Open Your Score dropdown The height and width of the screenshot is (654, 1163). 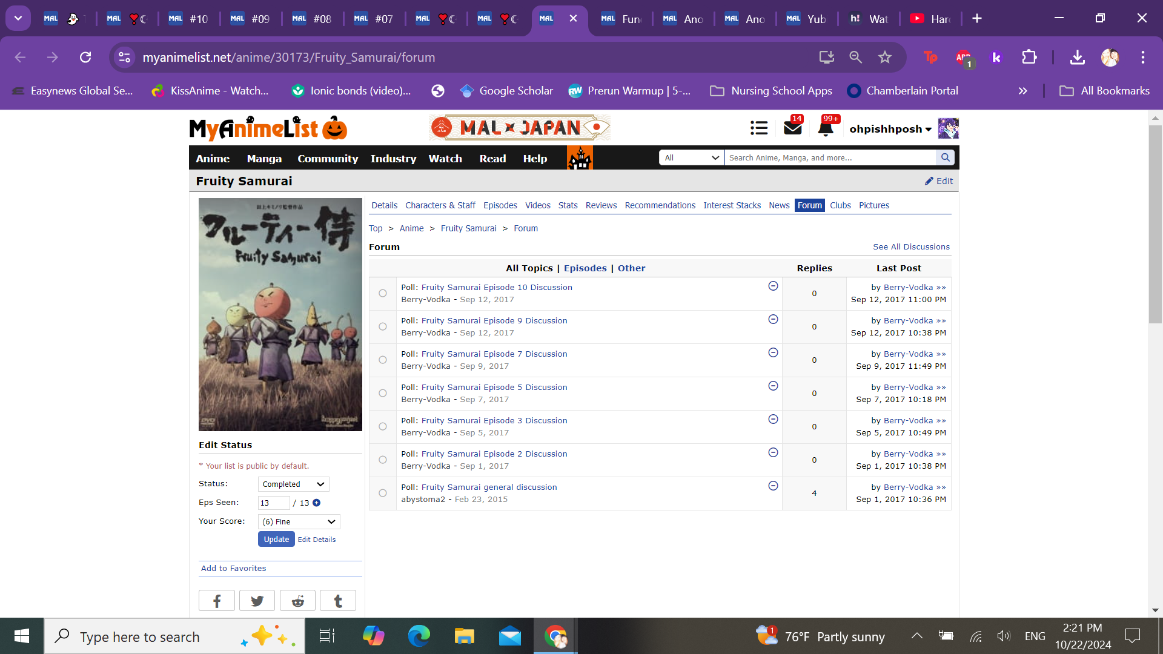tap(299, 521)
